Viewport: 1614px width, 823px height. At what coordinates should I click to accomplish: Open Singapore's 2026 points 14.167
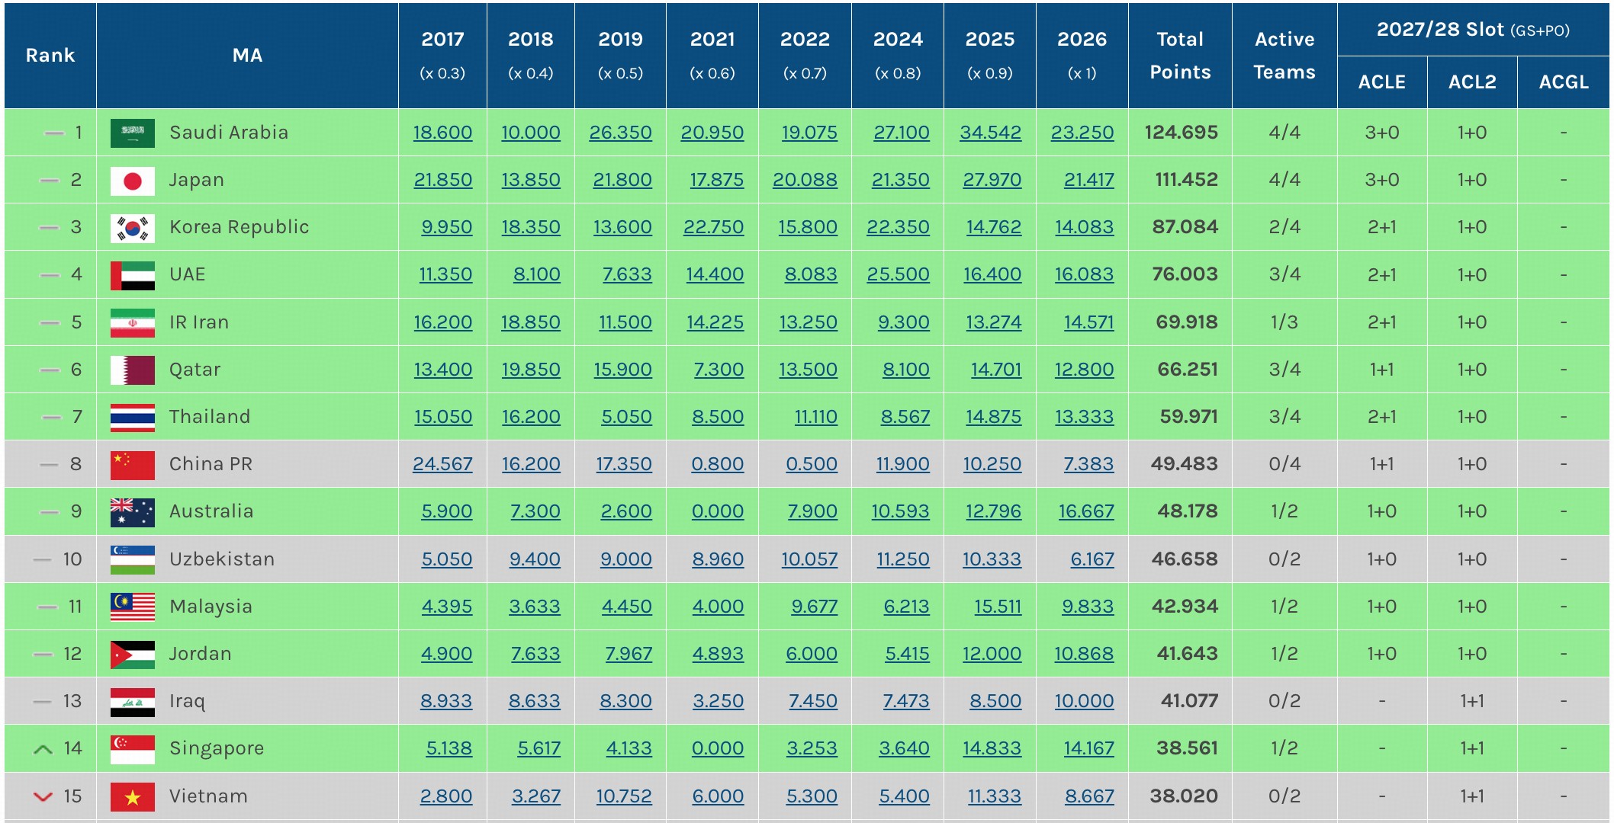1088,748
